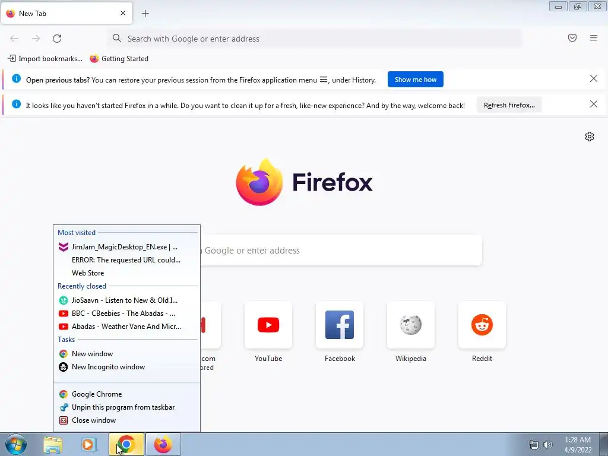Open Import bookmarks toolbar item
The width and height of the screenshot is (608, 456).
click(x=45, y=59)
